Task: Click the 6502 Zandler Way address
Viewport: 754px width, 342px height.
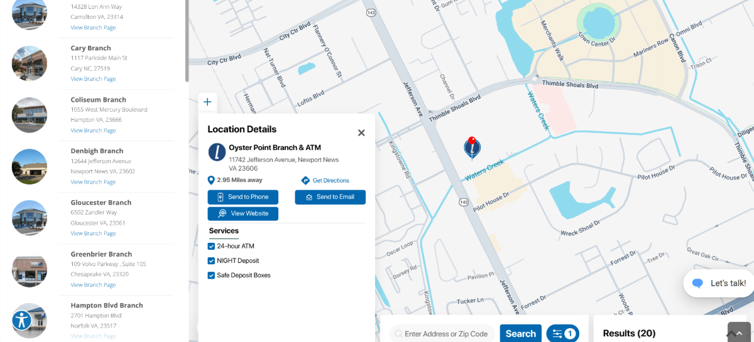Action: point(94,213)
